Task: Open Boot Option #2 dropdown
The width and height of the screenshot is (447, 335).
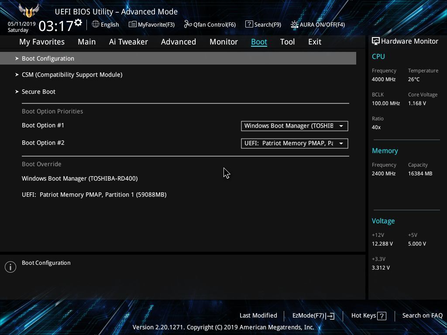Action: click(x=295, y=143)
